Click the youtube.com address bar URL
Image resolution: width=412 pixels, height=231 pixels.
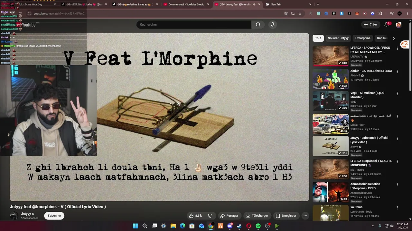point(59,13)
